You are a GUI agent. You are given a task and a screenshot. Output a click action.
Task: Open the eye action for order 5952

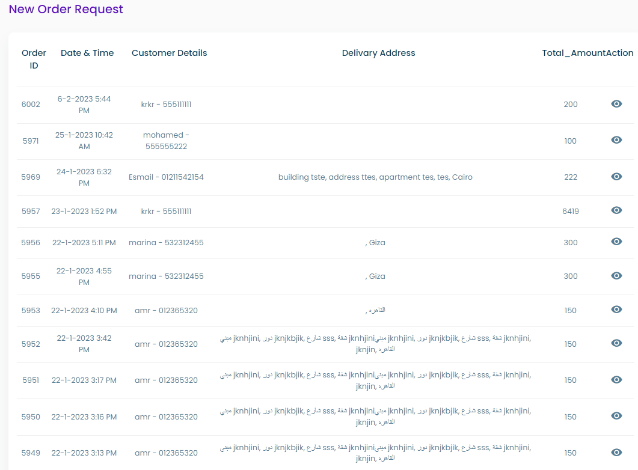pyautogui.click(x=616, y=343)
